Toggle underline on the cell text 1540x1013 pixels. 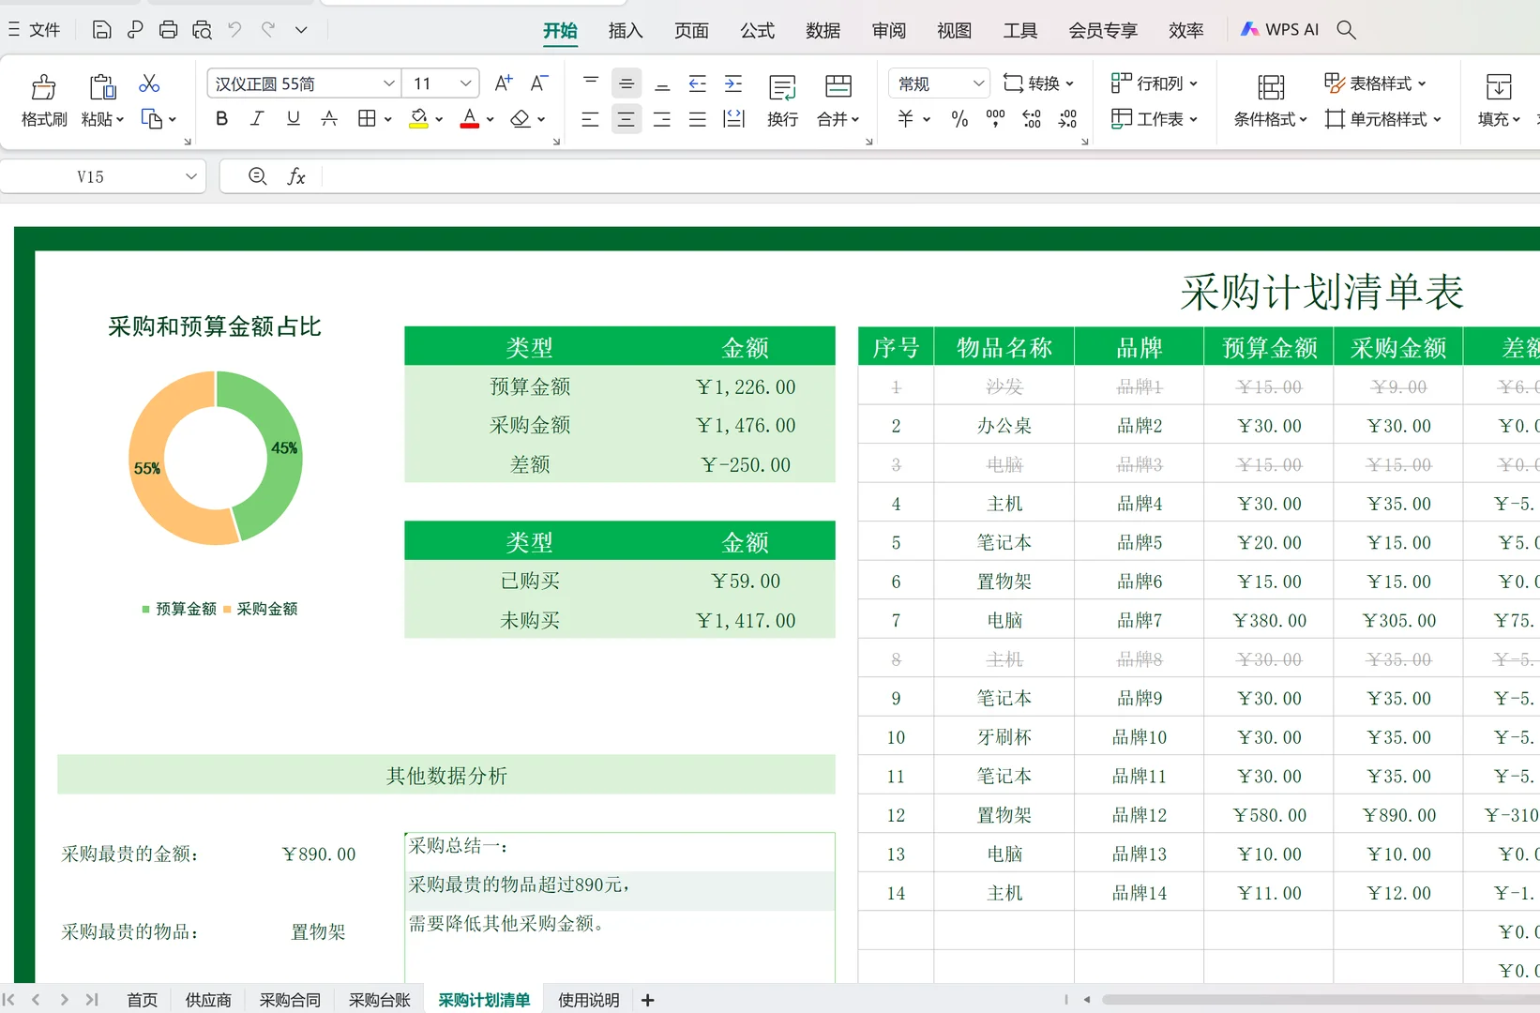292,118
